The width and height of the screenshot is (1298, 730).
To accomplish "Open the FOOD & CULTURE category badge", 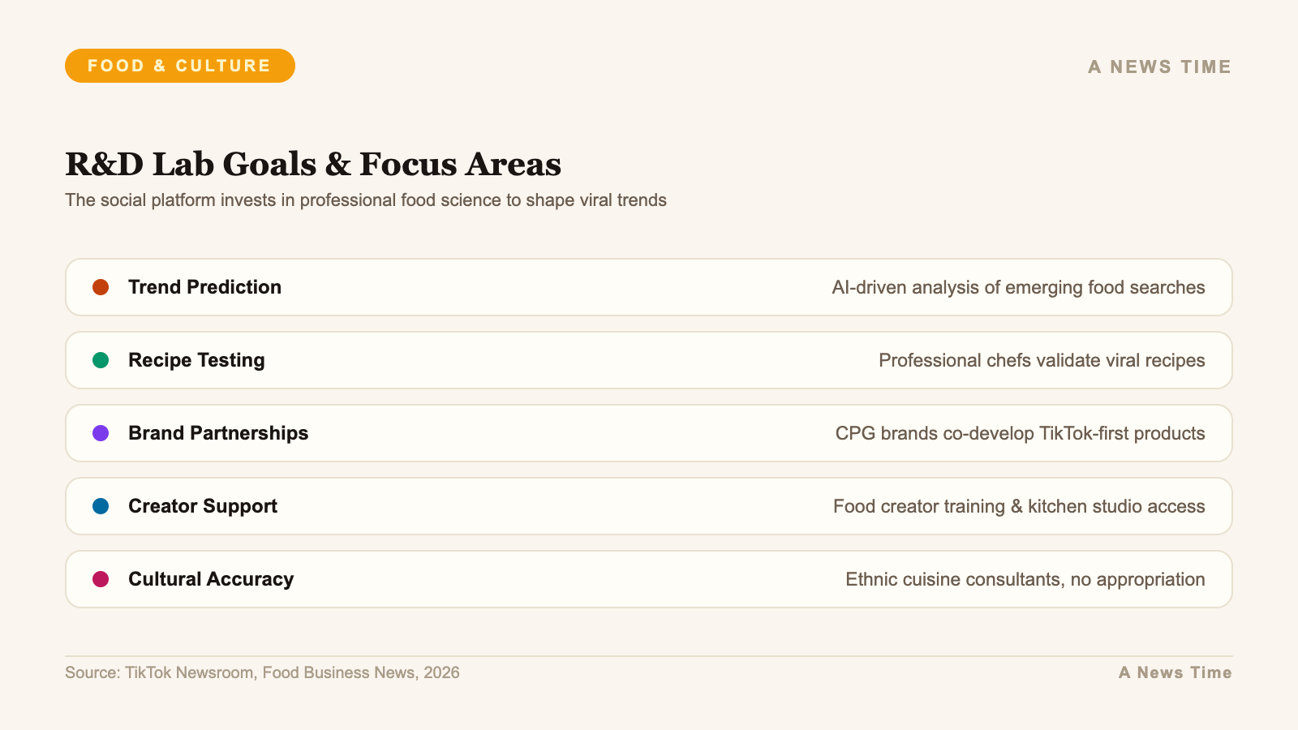I will tap(179, 66).
